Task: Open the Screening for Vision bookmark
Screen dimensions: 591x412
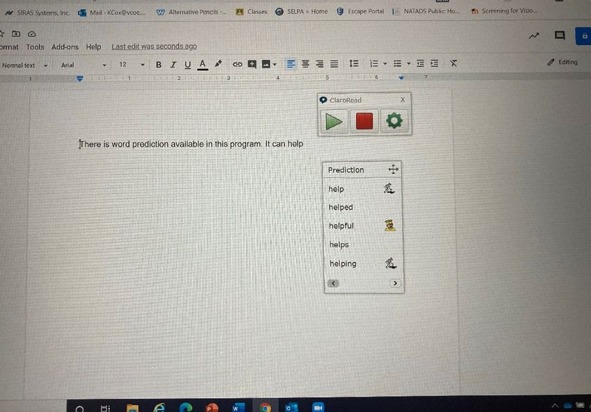Action: (504, 11)
